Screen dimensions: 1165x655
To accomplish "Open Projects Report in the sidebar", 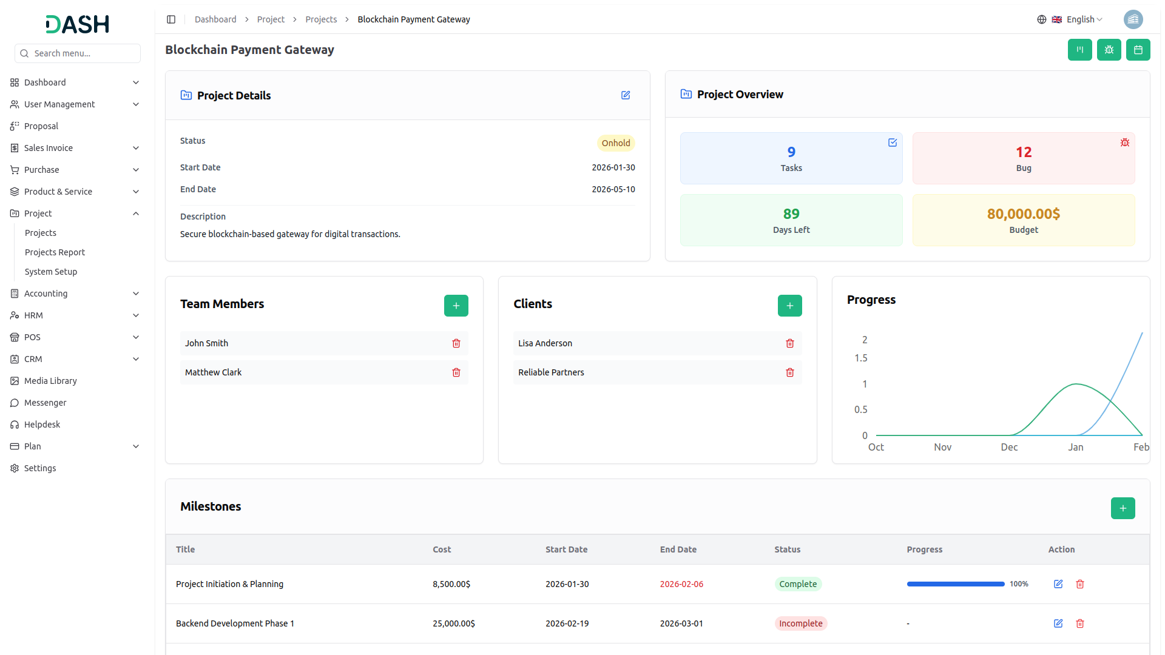I will click(55, 252).
